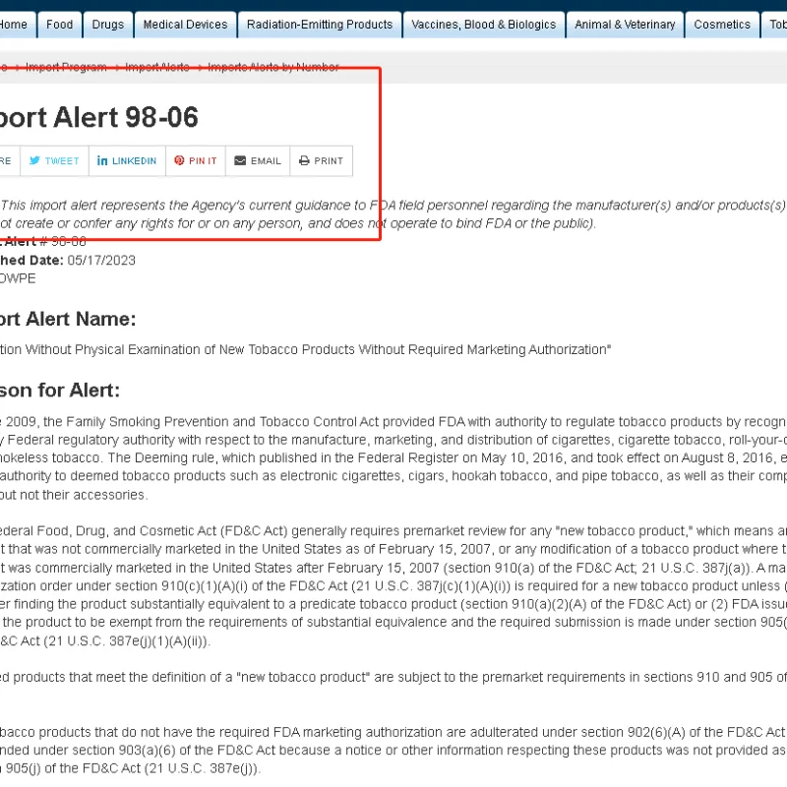This screenshot has height=787, width=787.
Task: Send page using EMAIL button
Action: pos(258,160)
